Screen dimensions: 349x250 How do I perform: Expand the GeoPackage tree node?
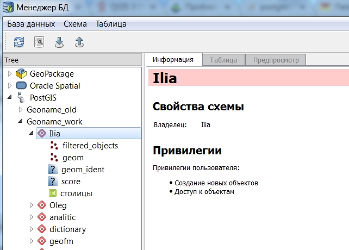[10, 73]
